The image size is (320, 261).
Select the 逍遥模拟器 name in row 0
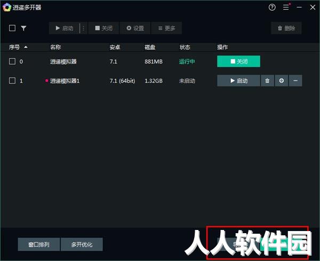tap(63, 62)
